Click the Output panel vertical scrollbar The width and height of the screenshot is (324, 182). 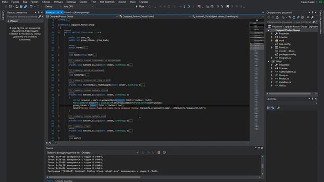coord(262,166)
